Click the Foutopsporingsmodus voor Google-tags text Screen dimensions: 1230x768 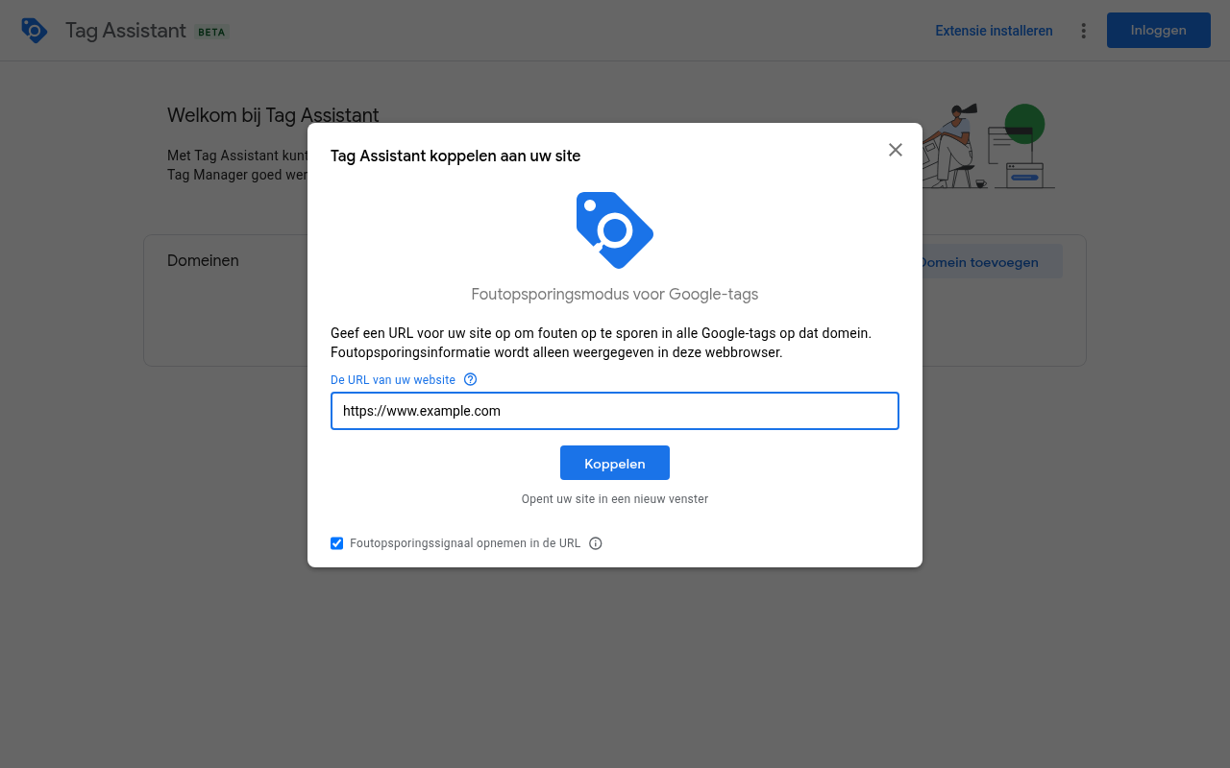[615, 294]
